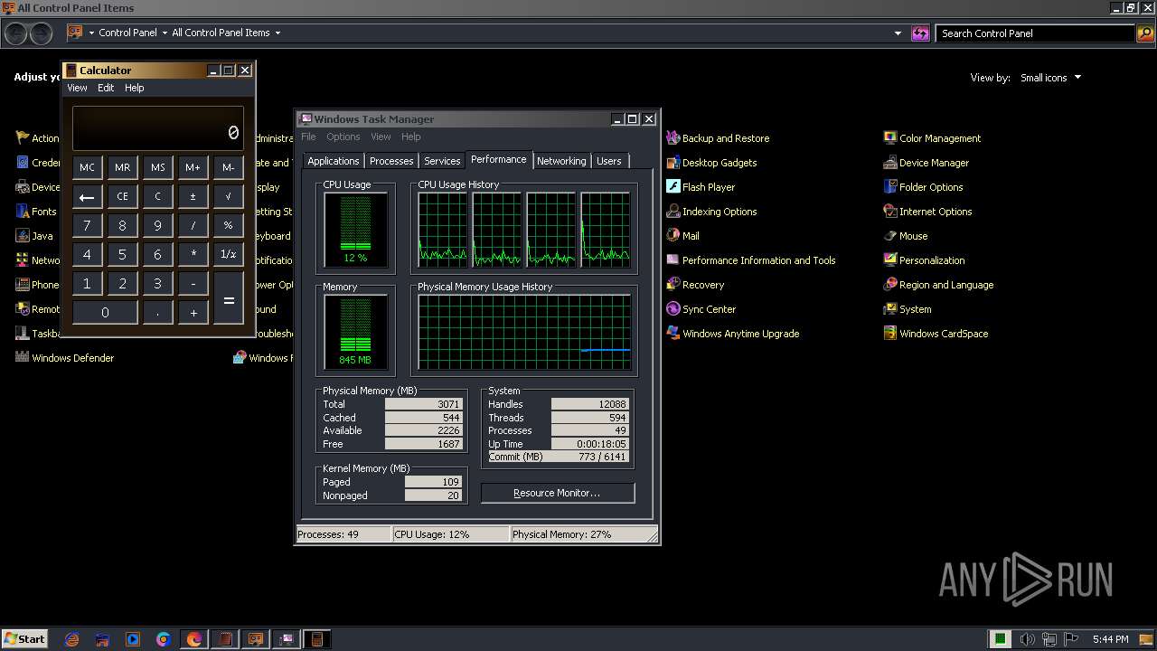Click calculator backspace arrow key
Screen dimensions: 1157x651
87,196
